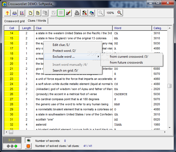Select the word CADENCE
The height and width of the screenshot is (152, 176).
pos(121,94)
